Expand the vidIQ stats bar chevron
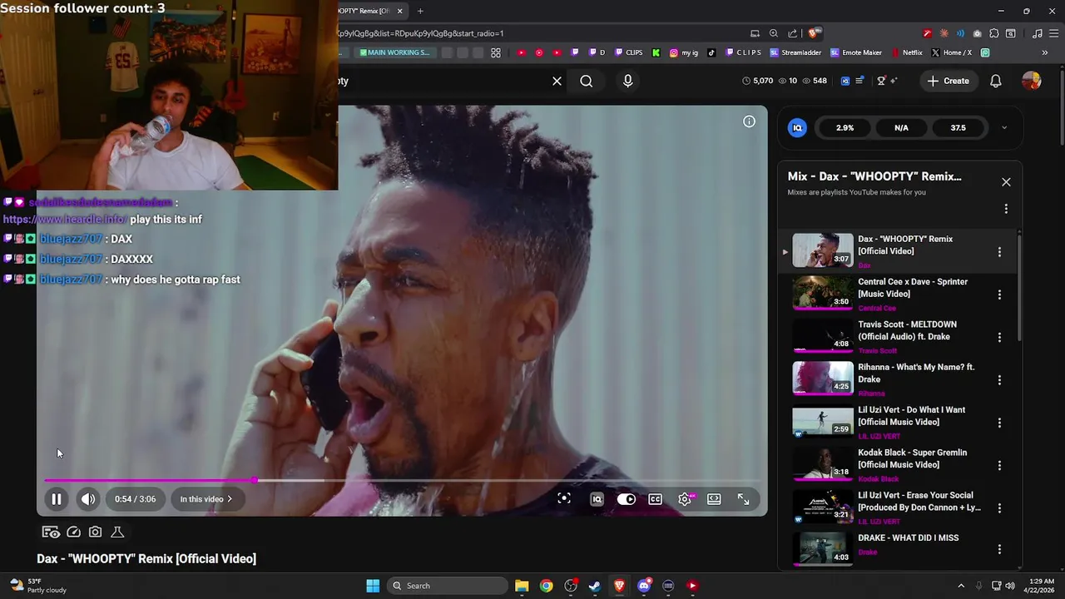Image resolution: width=1065 pixels, height=599 pixels. click(1004, 127)
